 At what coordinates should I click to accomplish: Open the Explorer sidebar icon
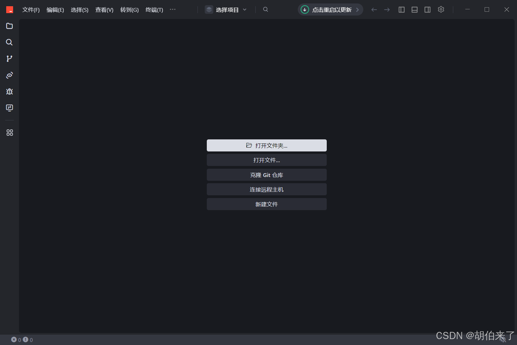pos(9,26)
